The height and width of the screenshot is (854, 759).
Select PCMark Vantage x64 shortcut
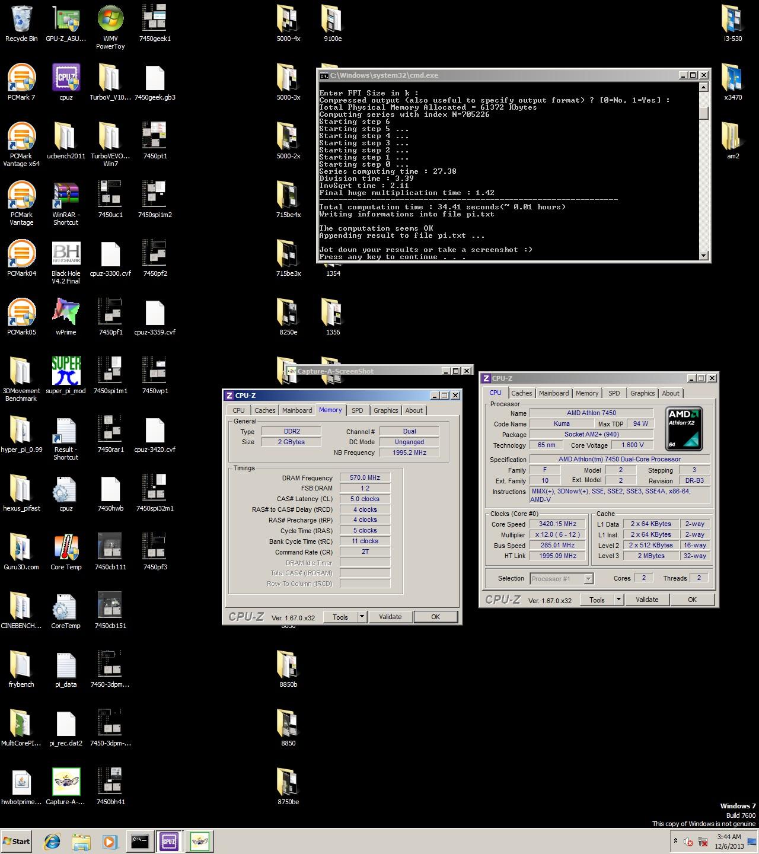click(x=21, y=145)
